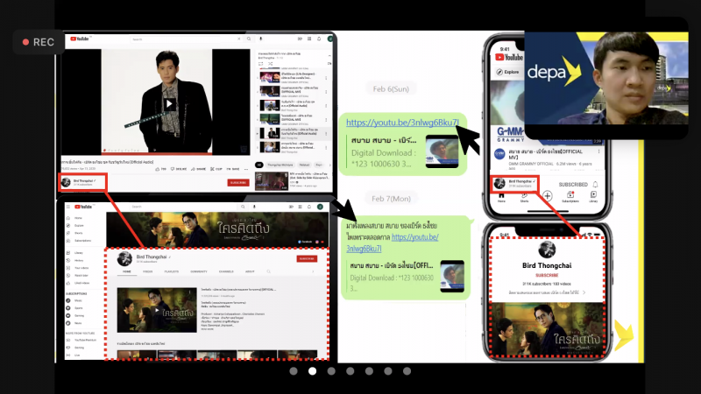The width and height of the screenshot is (701, 394).
Task: Select the Related filter chip
Action: click(304, 165)
